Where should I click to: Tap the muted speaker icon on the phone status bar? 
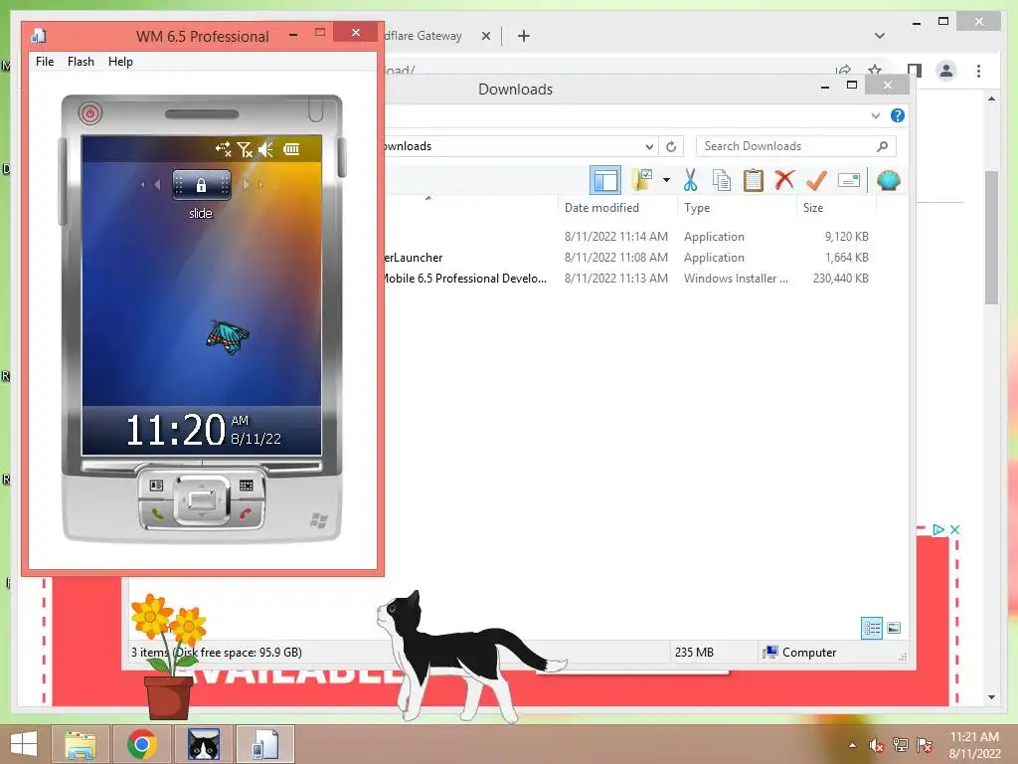pos(265,149)
